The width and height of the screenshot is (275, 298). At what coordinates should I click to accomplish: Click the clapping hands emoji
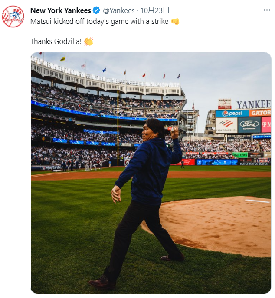88,41
